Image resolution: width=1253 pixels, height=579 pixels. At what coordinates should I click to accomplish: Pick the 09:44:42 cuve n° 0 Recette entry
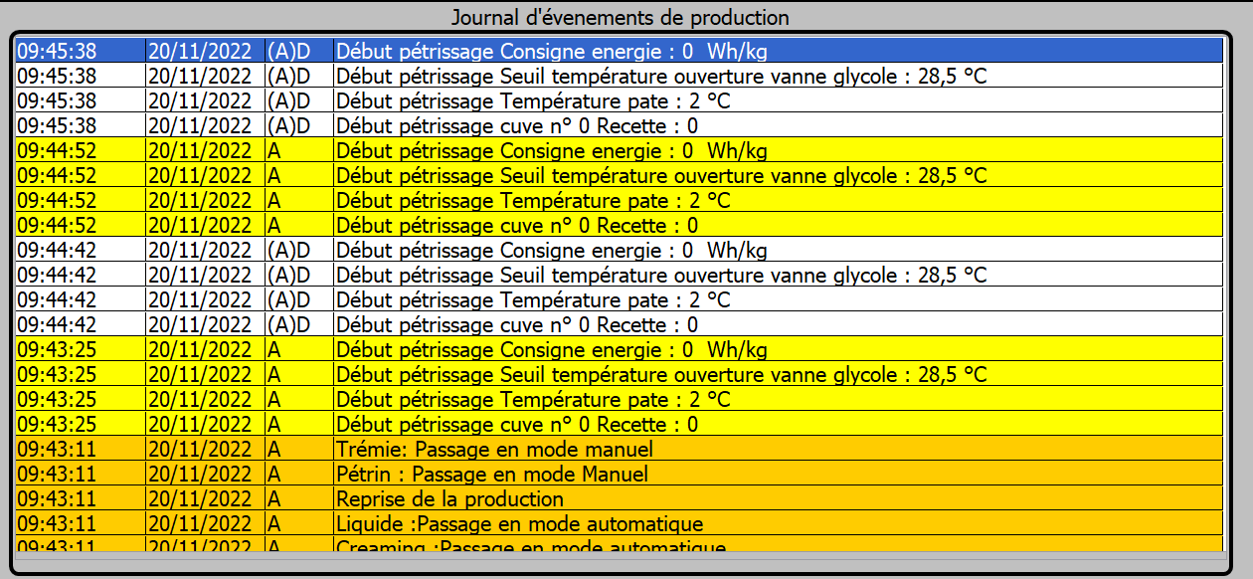pyautogui.click(x=517, y=324)
